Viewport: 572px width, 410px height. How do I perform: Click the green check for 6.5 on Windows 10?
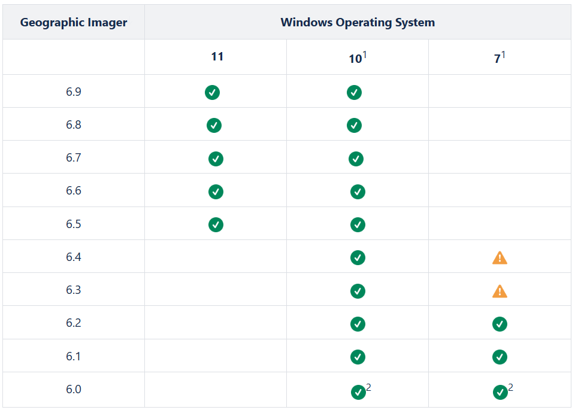358,225
